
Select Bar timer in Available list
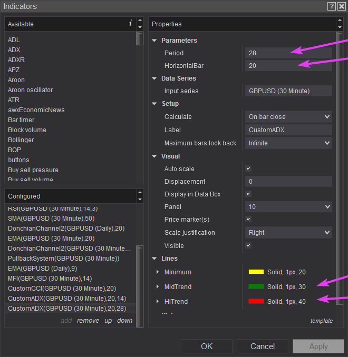point(21,120)
